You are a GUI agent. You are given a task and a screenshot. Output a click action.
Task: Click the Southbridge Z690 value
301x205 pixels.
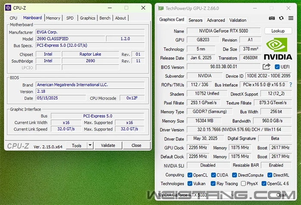coord(90,61)
